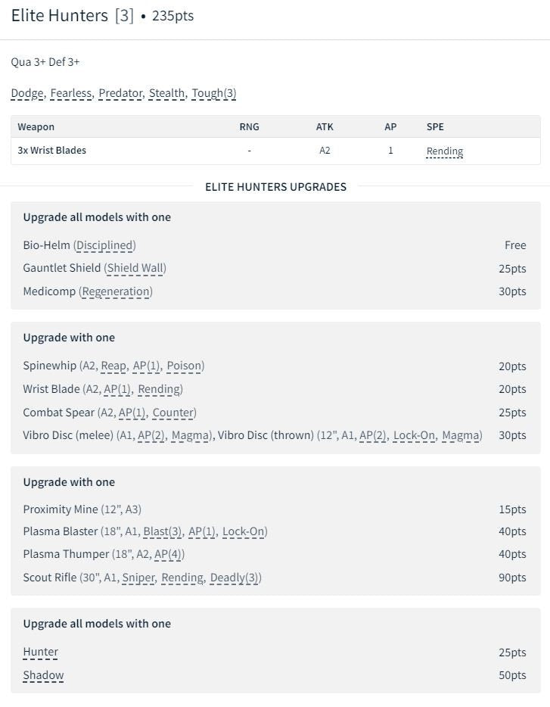Select the Stealth keyword link

tap(166, 93)
